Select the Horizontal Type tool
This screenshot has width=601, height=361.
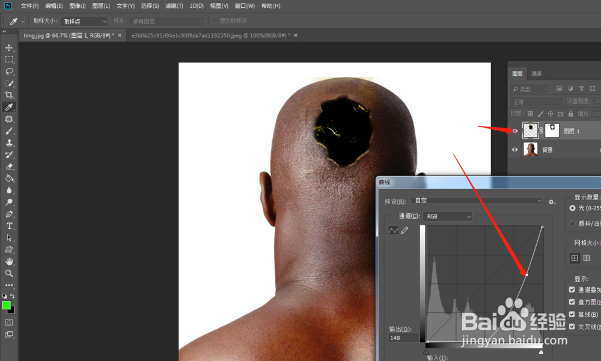pyautogui.click(x=9, y=226)
